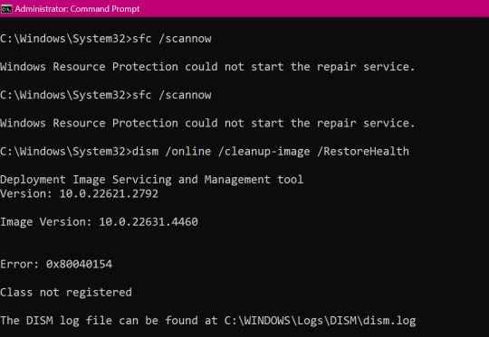The height and width of the screenshot is (337, 489).
Task: Click the second sfc /scannow command line
Action: (x=106, y=95)
